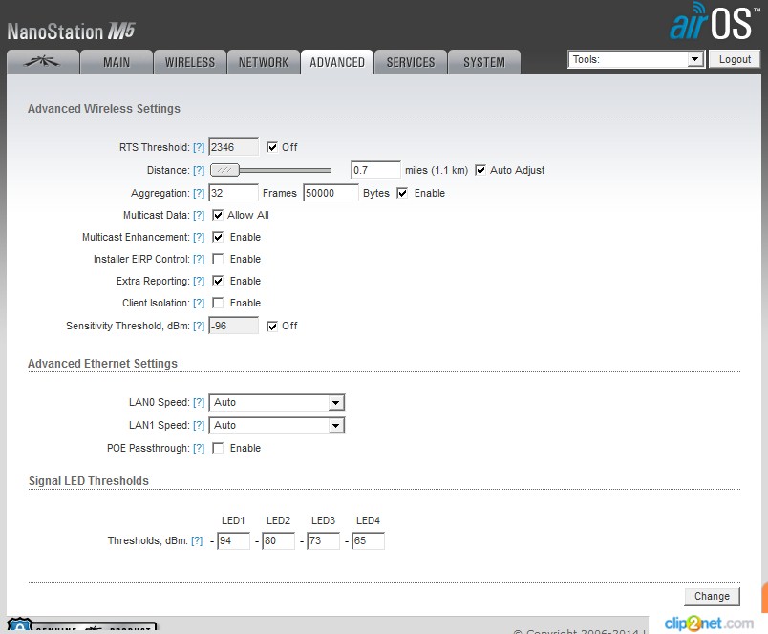
Task: Switch to the SERVICES tab
Action: point(411,62)
